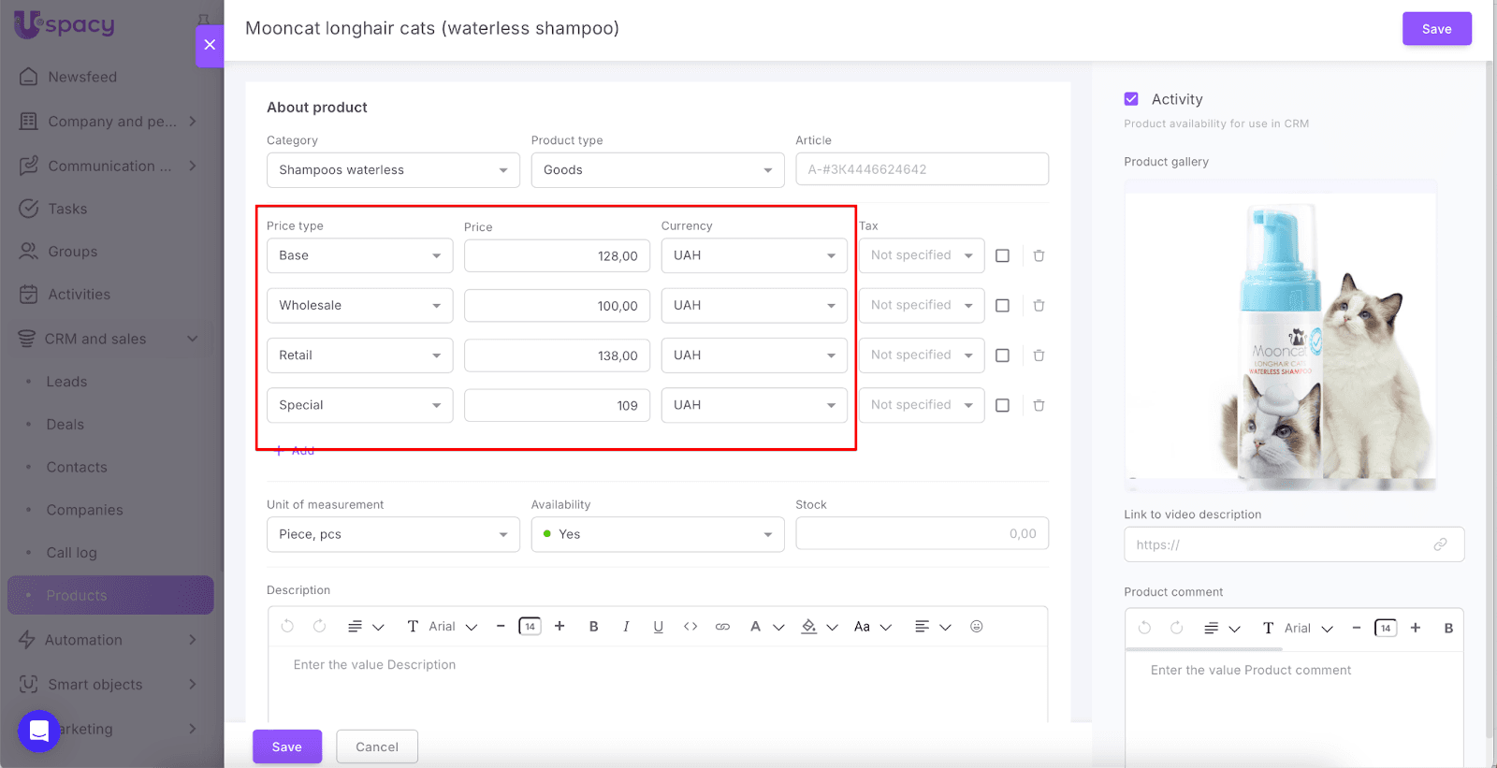The image size is (1497, 768).
Task: Tick the checkbox in Wholesale price row
Action: coord(1002,306)
